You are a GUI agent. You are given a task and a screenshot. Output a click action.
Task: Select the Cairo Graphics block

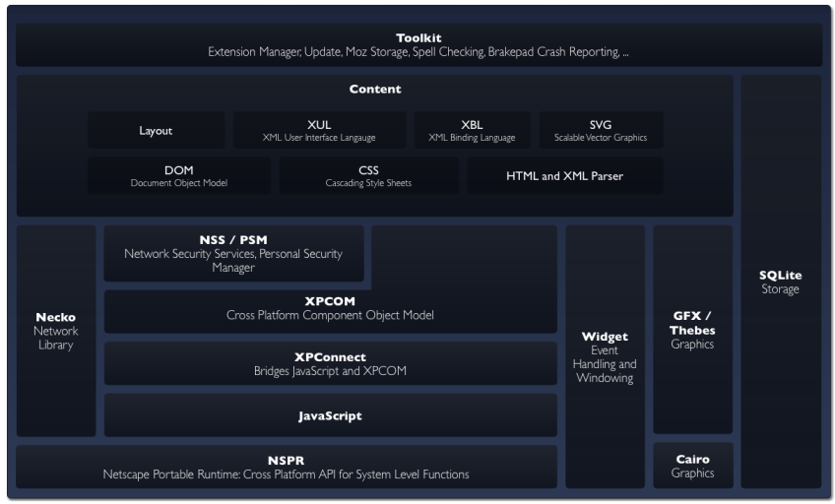692,466
